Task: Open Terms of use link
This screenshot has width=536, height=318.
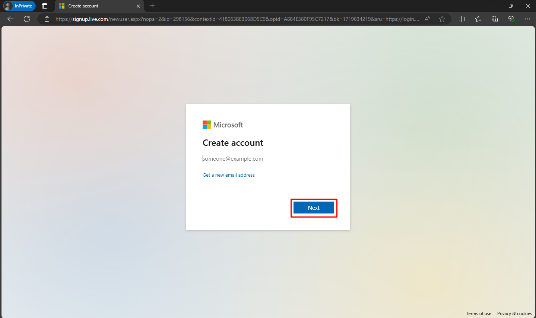Action: [x=479, y=314]
